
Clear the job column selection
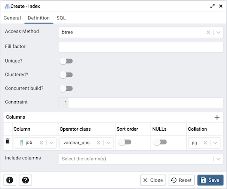coord(41,143)
